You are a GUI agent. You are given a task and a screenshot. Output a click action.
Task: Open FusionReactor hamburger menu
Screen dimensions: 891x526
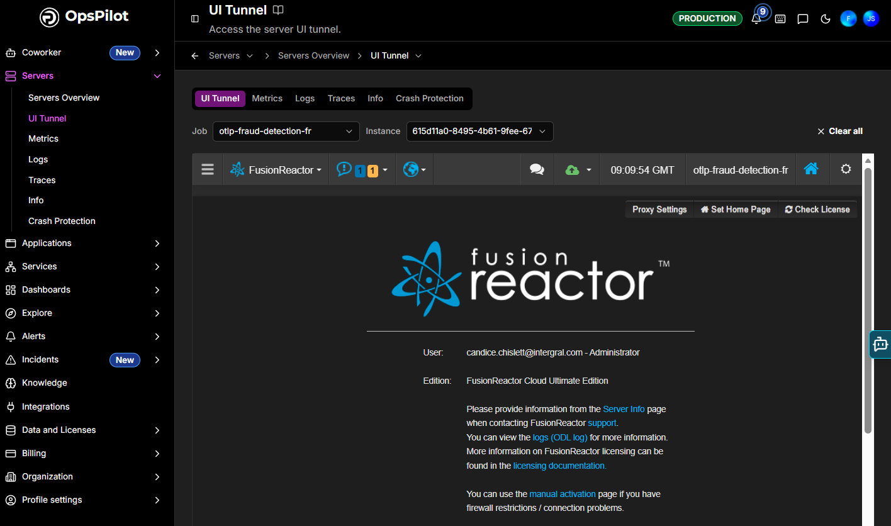[x=208, y=169]
